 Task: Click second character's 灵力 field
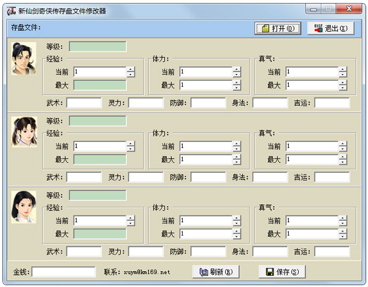146,177
